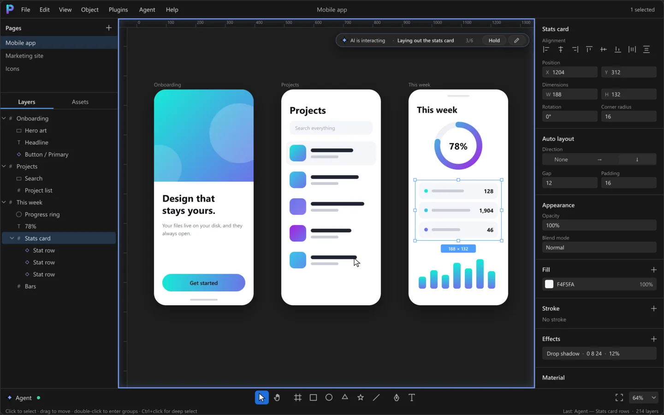Add a new stroke
Image resolution: width=664 pixels, height=415 pixels.
point(653,308)
